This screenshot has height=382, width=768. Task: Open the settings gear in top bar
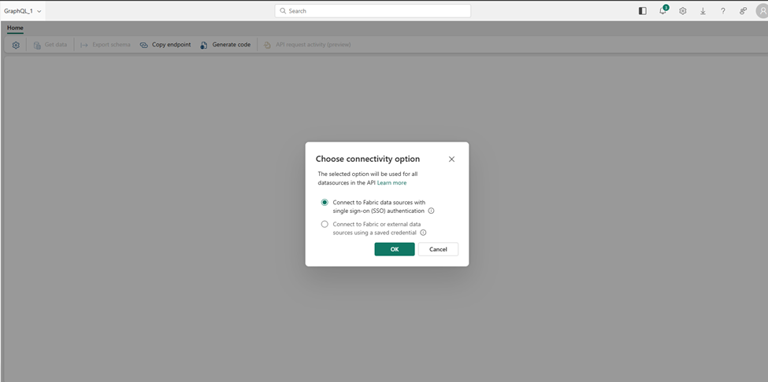pos(683,11)
